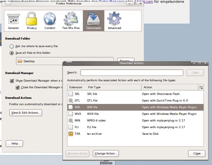Open Firefox Preferences window menu icon
This screenshot has height=165, width=212.
8,3
